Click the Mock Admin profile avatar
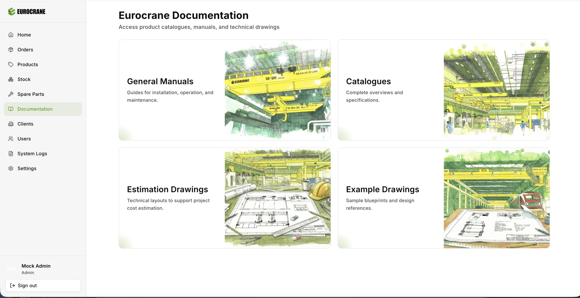 11,269
